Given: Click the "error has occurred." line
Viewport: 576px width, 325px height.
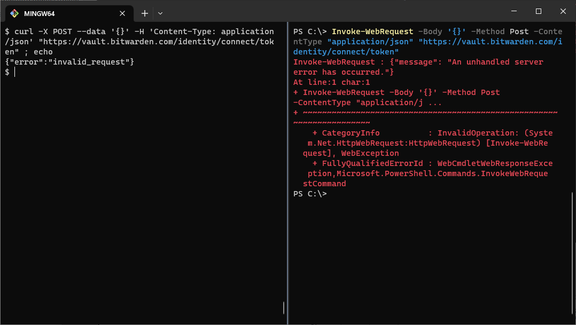Looking at the screenshot, I should 344,72.
